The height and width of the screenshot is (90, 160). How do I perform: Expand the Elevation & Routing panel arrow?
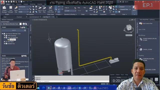click(x=76, y=14)
